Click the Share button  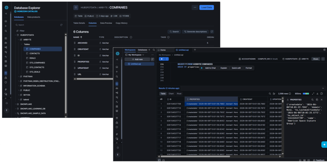[316, 59]
